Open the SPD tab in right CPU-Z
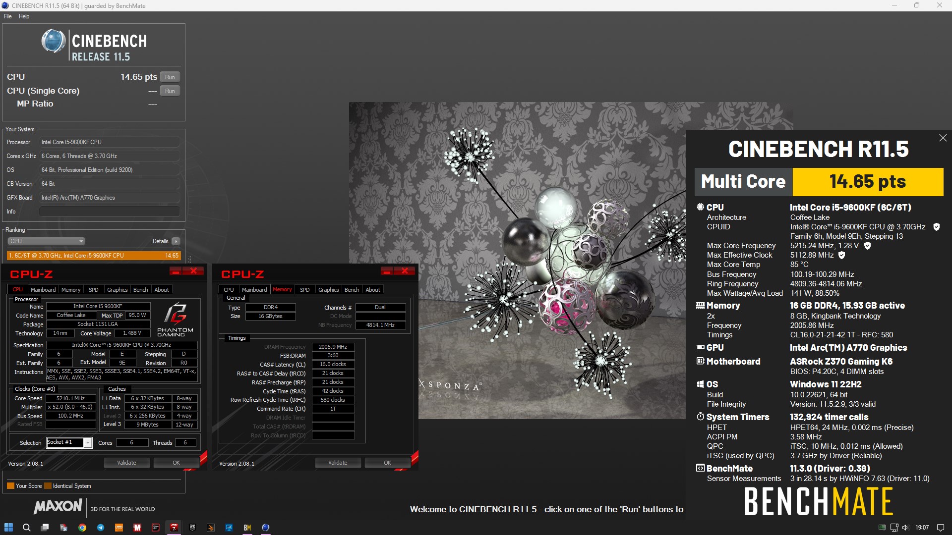 click(305, 290)
